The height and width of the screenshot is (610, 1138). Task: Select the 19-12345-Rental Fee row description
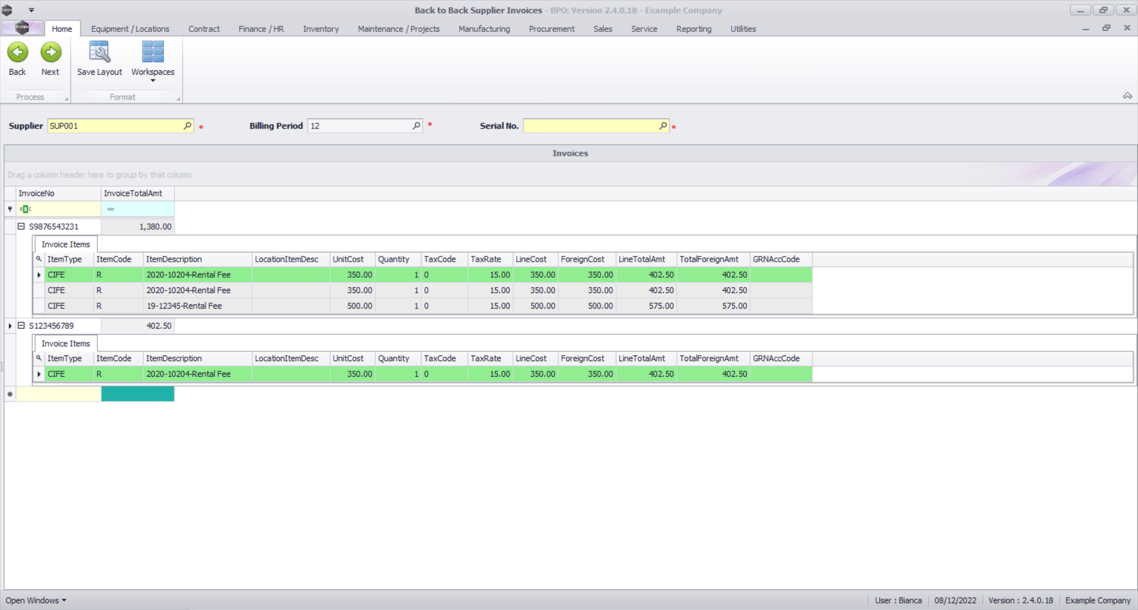[197, 306]
